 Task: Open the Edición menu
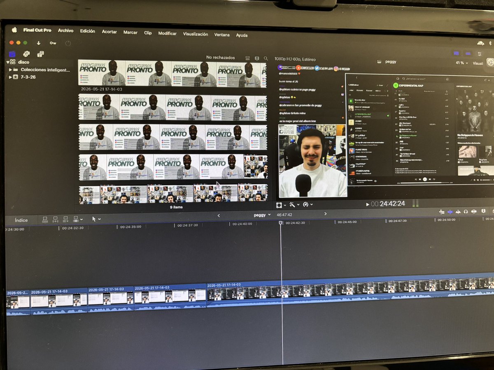click(x=87, y=31)
